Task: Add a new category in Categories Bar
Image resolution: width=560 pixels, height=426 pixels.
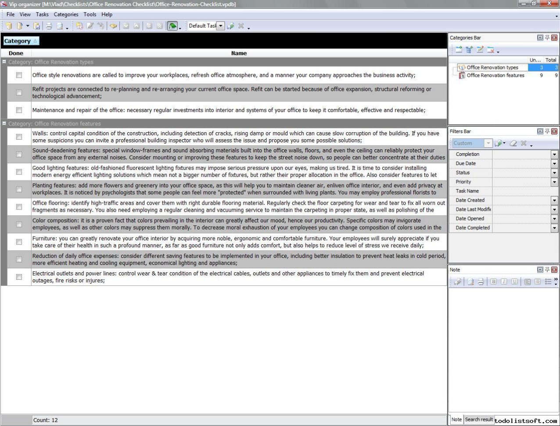Action: 458,50
